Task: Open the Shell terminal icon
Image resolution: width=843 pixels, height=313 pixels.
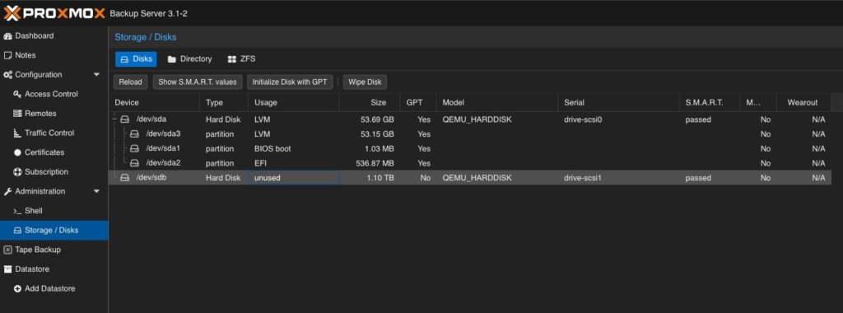Action: [17, 211]
